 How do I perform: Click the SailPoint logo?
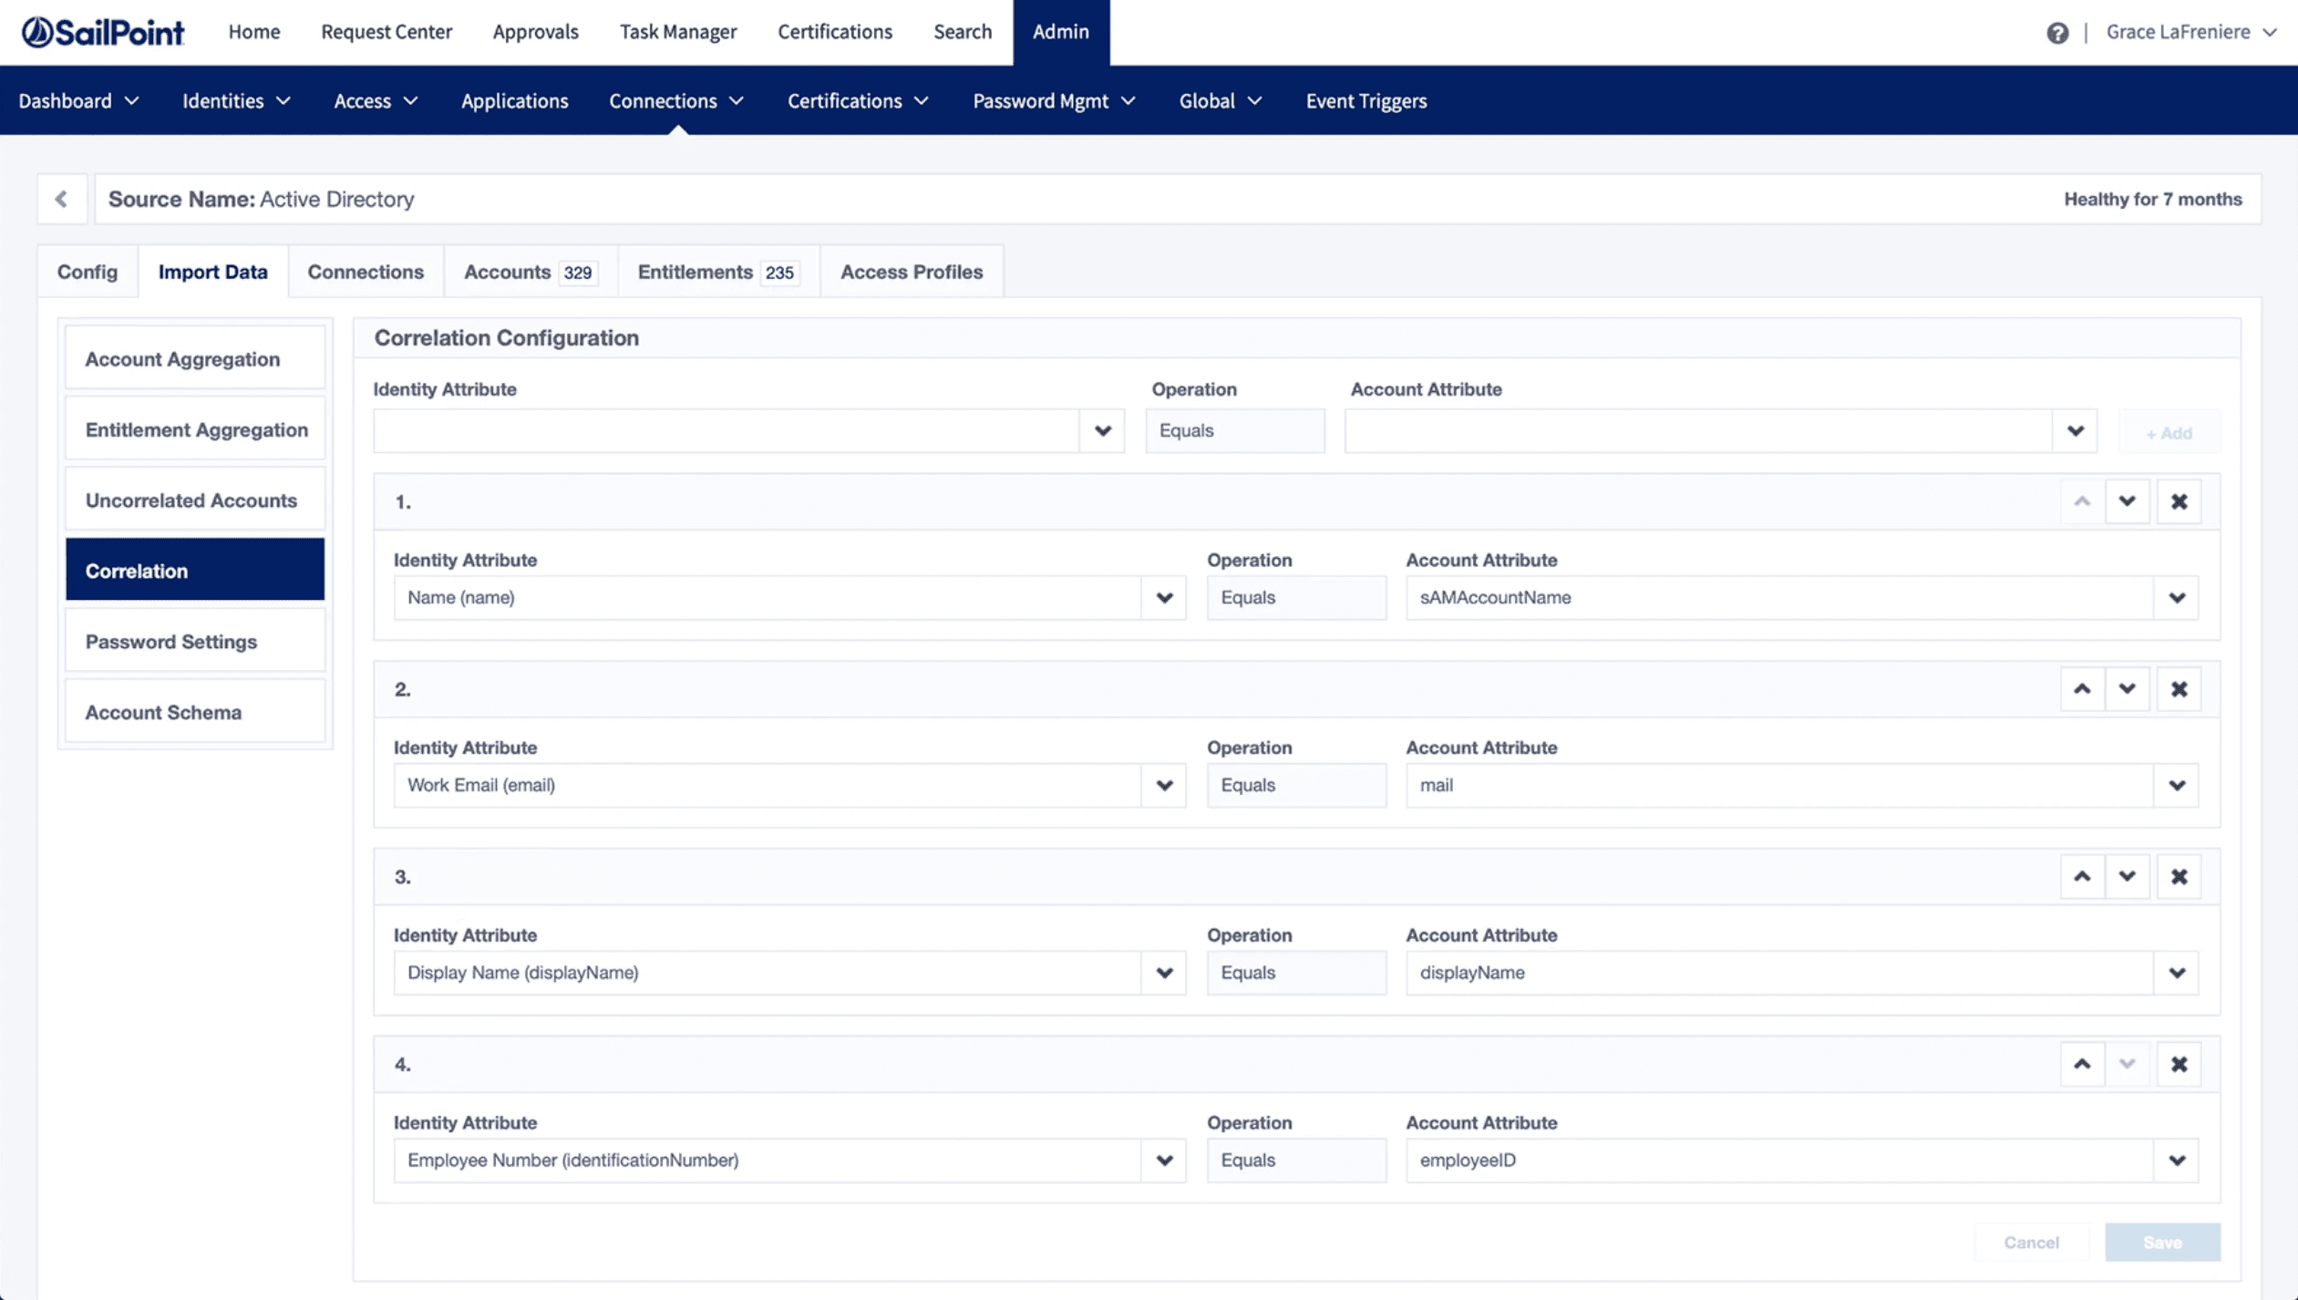coord(103,32)
